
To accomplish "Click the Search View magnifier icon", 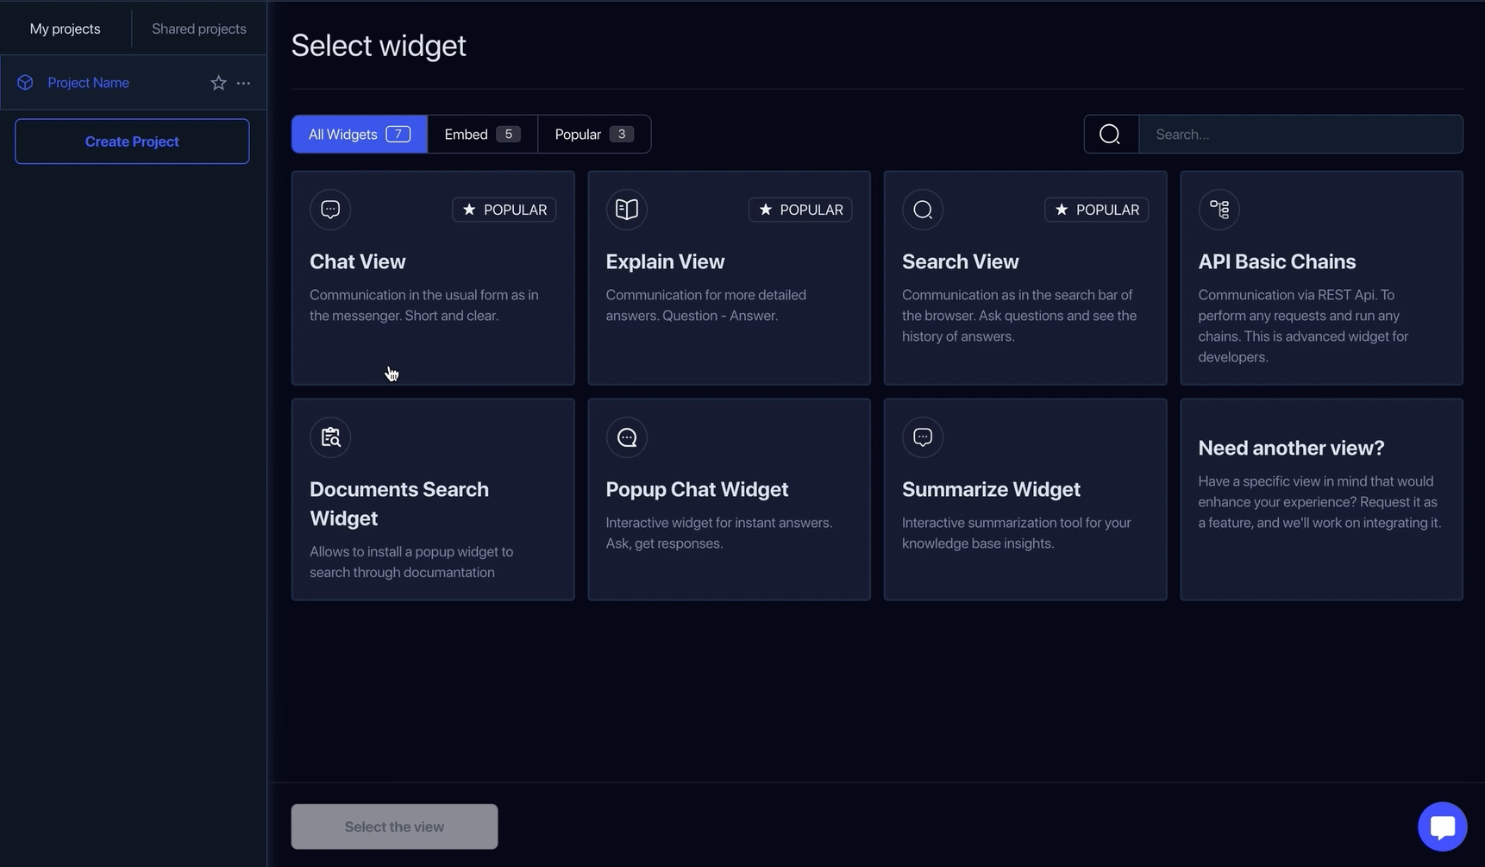I will (923, 210).
